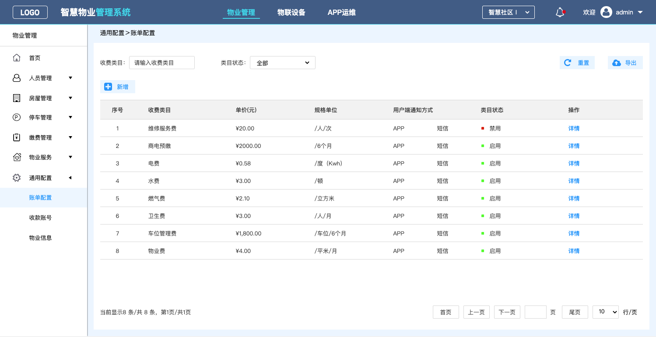Switch to the 物业管理 top tab
This screenshot has width=656, height=337.
coord(241,12)
